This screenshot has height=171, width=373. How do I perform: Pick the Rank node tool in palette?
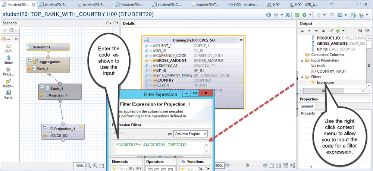click(8, 95)
